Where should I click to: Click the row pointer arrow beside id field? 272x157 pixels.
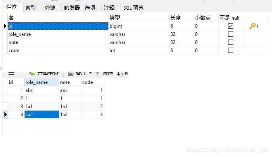5,26
